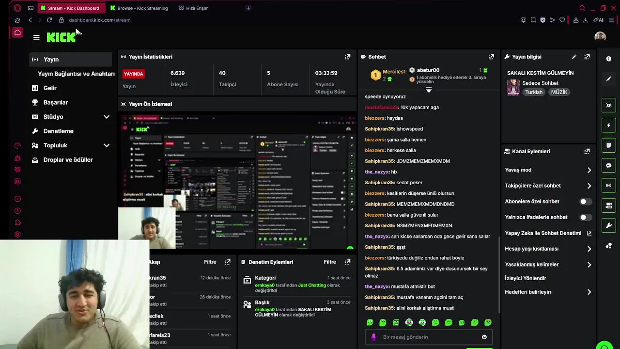
Task: Click the heart bookmark icon in browser toolbar
Action: [562, 20]
